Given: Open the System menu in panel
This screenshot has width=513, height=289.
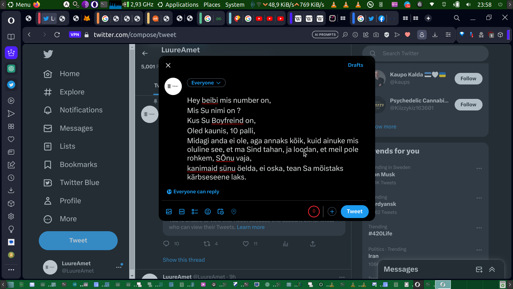Looking at the screenshot, I should pyautogui.click(x=235, y=4).
